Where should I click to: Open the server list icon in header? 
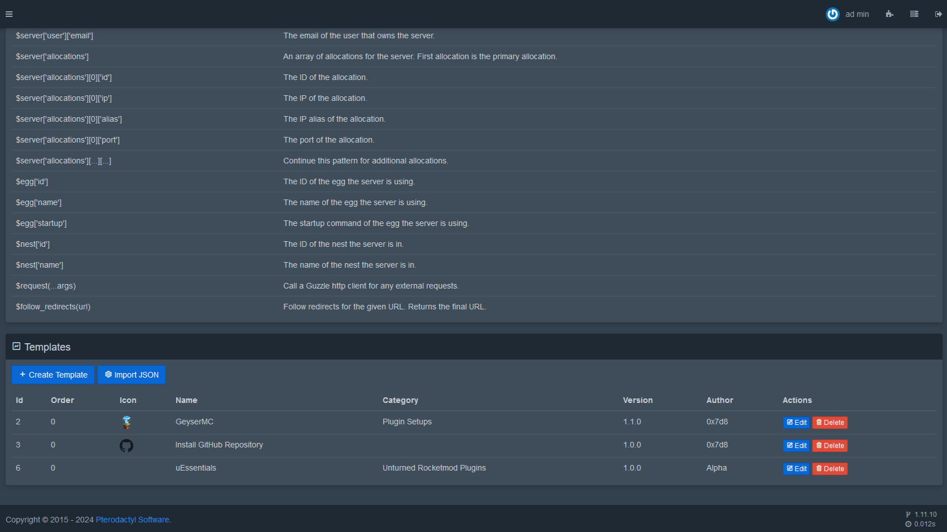914,14
